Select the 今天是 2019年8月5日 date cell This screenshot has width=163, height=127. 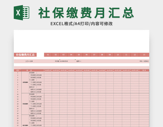click(61, 61)
